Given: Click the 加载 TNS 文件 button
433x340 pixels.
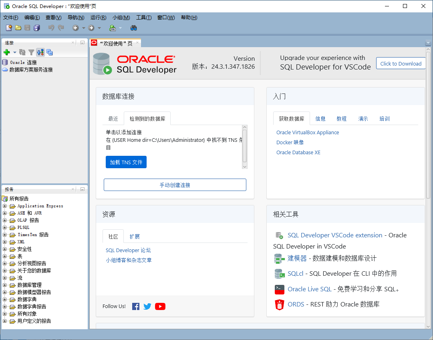Looking at the screenshot, I should pyautogui.click(x=126, y=162).
